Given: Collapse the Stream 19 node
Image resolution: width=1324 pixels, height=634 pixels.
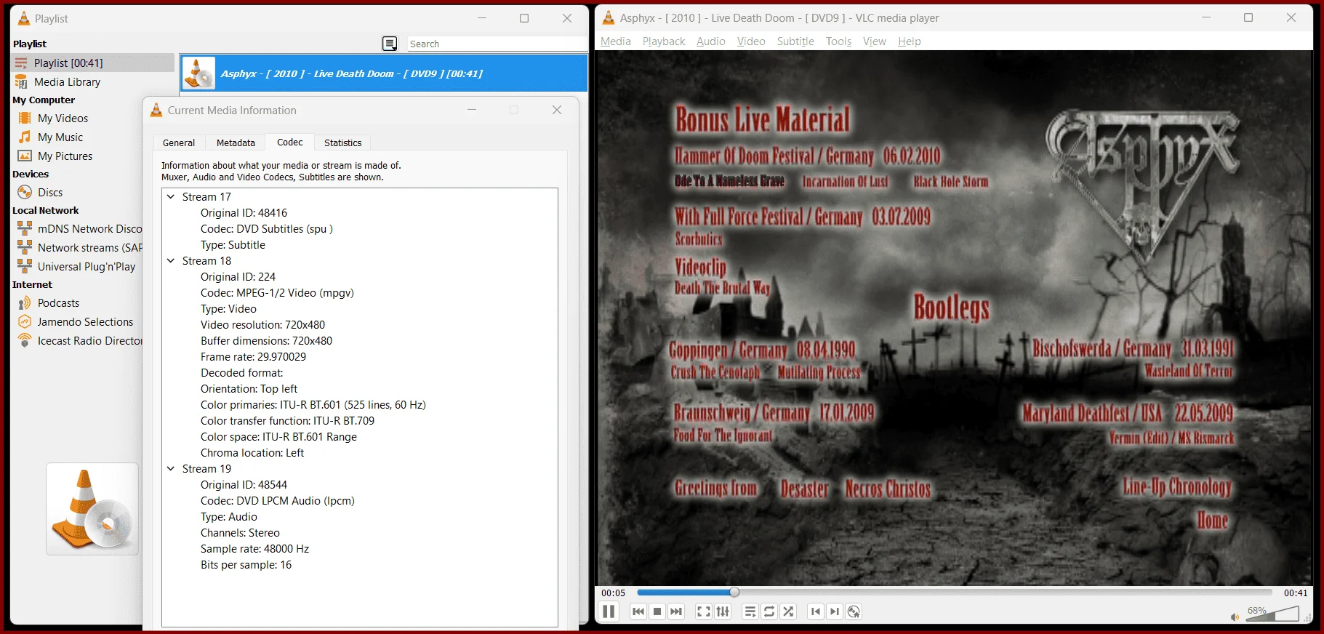Looking at the screenshot, I should point(171,469).
